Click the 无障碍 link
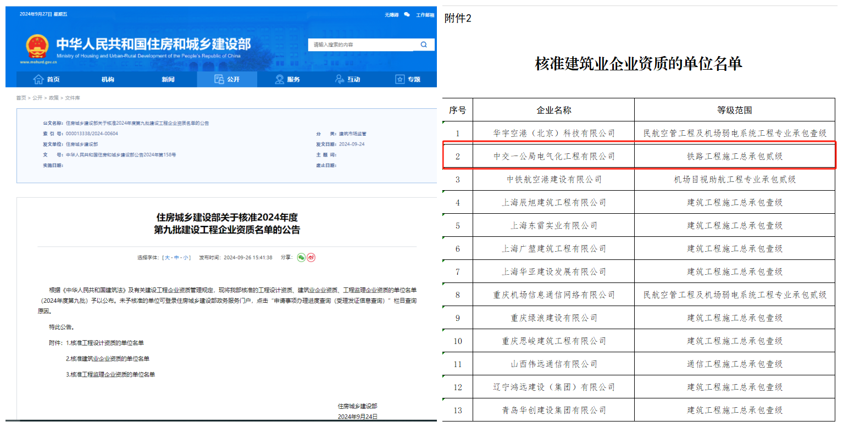This screenshot has width=843, height=427. tap(391, 15)
